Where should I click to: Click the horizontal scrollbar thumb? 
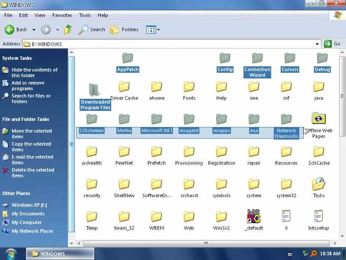[206, 243]
